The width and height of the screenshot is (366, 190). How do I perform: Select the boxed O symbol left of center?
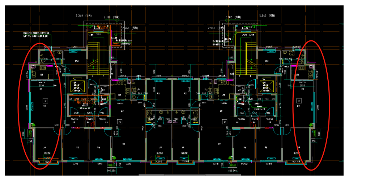coord(120,122)
